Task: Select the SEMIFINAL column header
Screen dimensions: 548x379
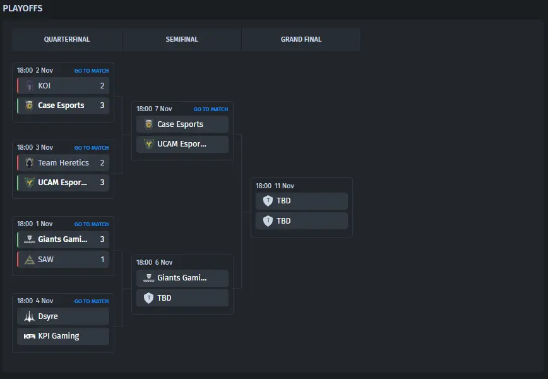Action: click(x=182, y=39)
